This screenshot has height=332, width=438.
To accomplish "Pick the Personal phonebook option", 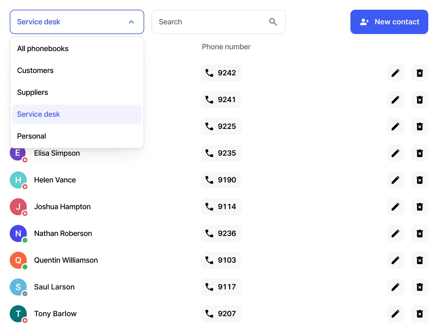I will 77,136.
